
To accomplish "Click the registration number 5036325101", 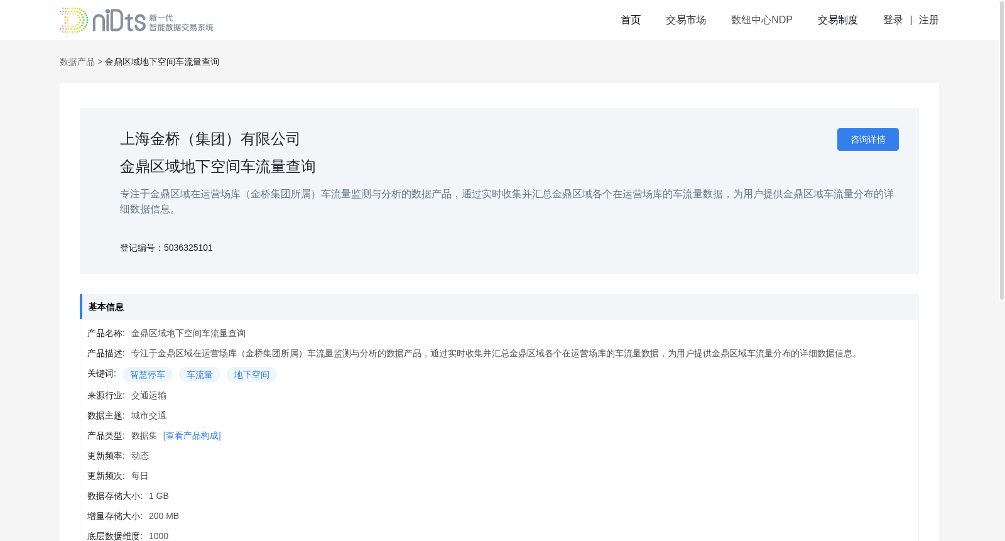I will point(188,248).
